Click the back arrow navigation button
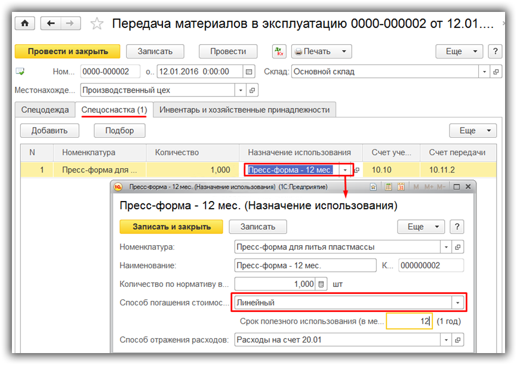Image resolution: width=517 pixels, height=365 pixels. (51, 23)
